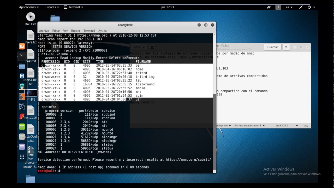334x188 pixels.
Task: Open the gedit hamburger menu
Action: (286, 47)
